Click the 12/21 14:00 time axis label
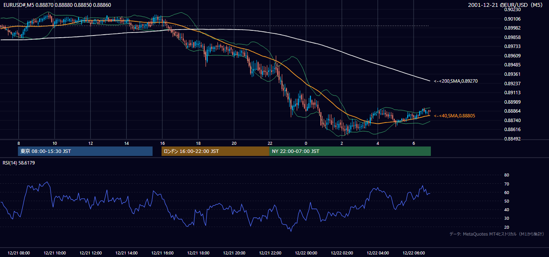The width and height of the screenshot is (549, 257). pos(126,253)
